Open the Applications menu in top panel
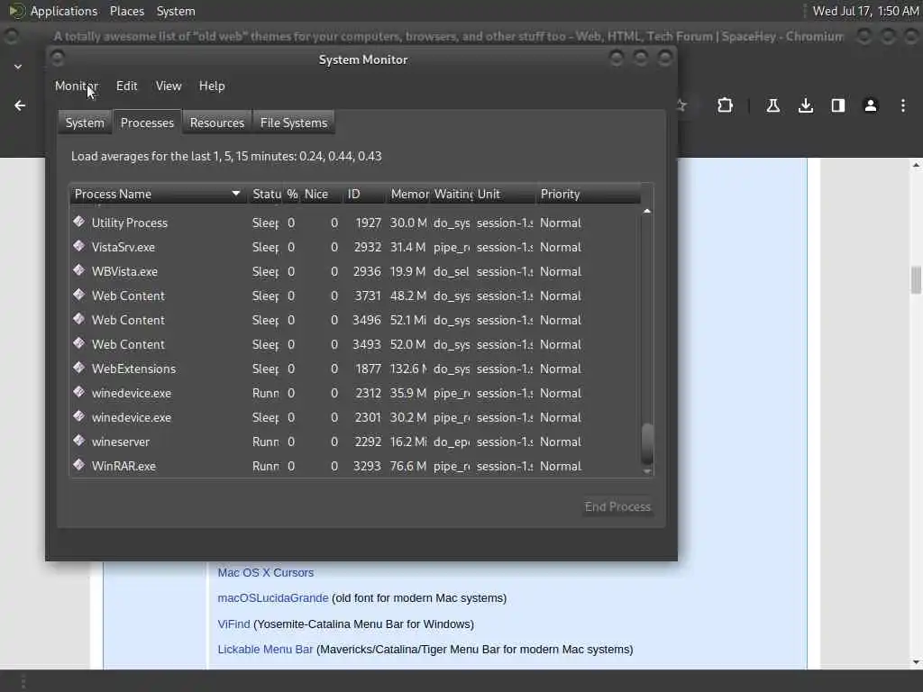 pyautogui.click(x=64, y=11)
